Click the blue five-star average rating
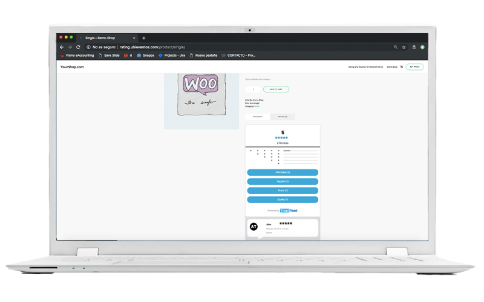Screen dimensions: 484x302 point(281,138)
